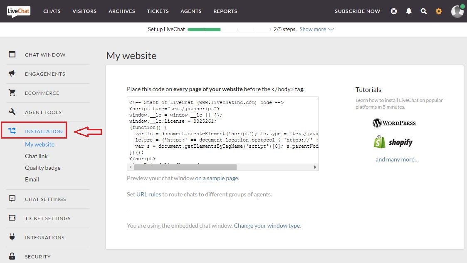Screen dimensions: 467x263
Task: Open settings via the orange gear icon
Action: point(439,11)
